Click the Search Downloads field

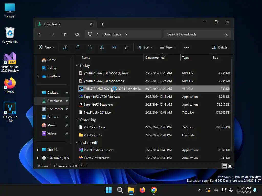[x=197, y=34]
